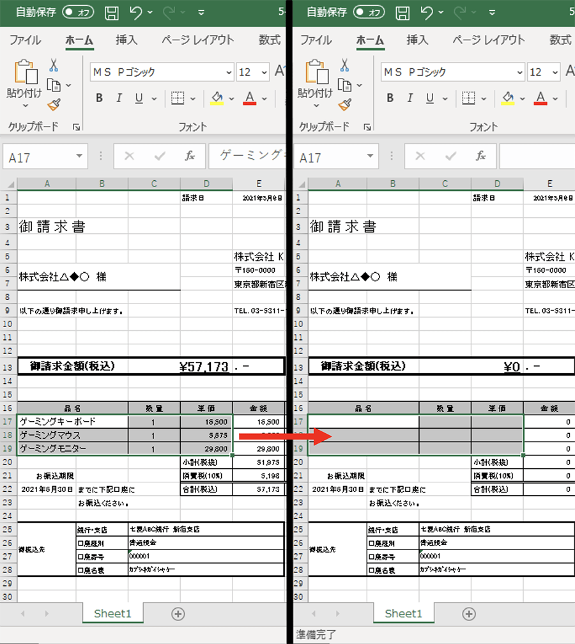Open clipboard dialog launcher in left window
The height and width of the screenshot is (644, 575).
pos(77,127)
